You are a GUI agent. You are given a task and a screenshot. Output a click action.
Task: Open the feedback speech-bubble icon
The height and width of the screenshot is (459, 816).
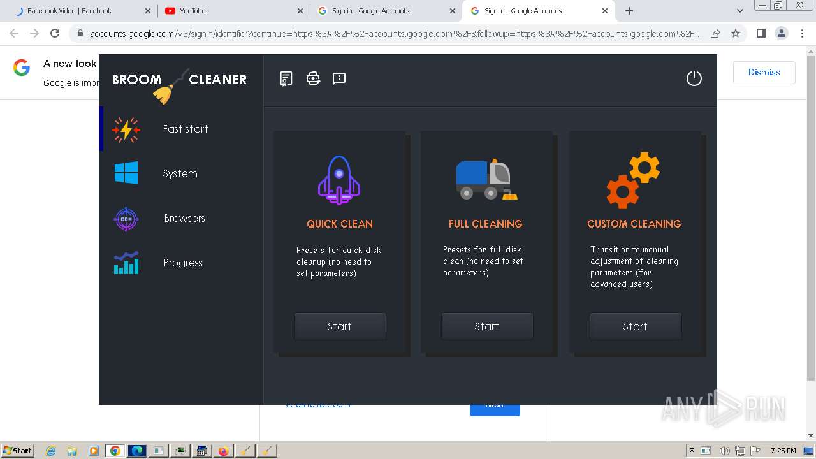pyautogui.click(x=339, y=78)
